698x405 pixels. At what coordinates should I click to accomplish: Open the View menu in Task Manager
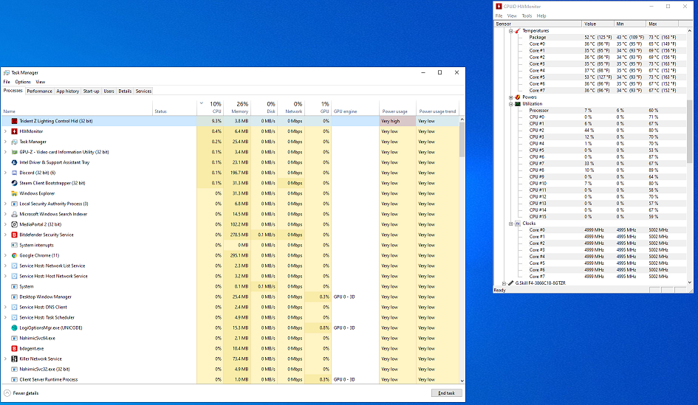pyautogui.click(x=41, y=82)
